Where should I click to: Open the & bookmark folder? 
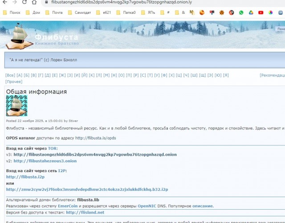click(x=180, y=12)
